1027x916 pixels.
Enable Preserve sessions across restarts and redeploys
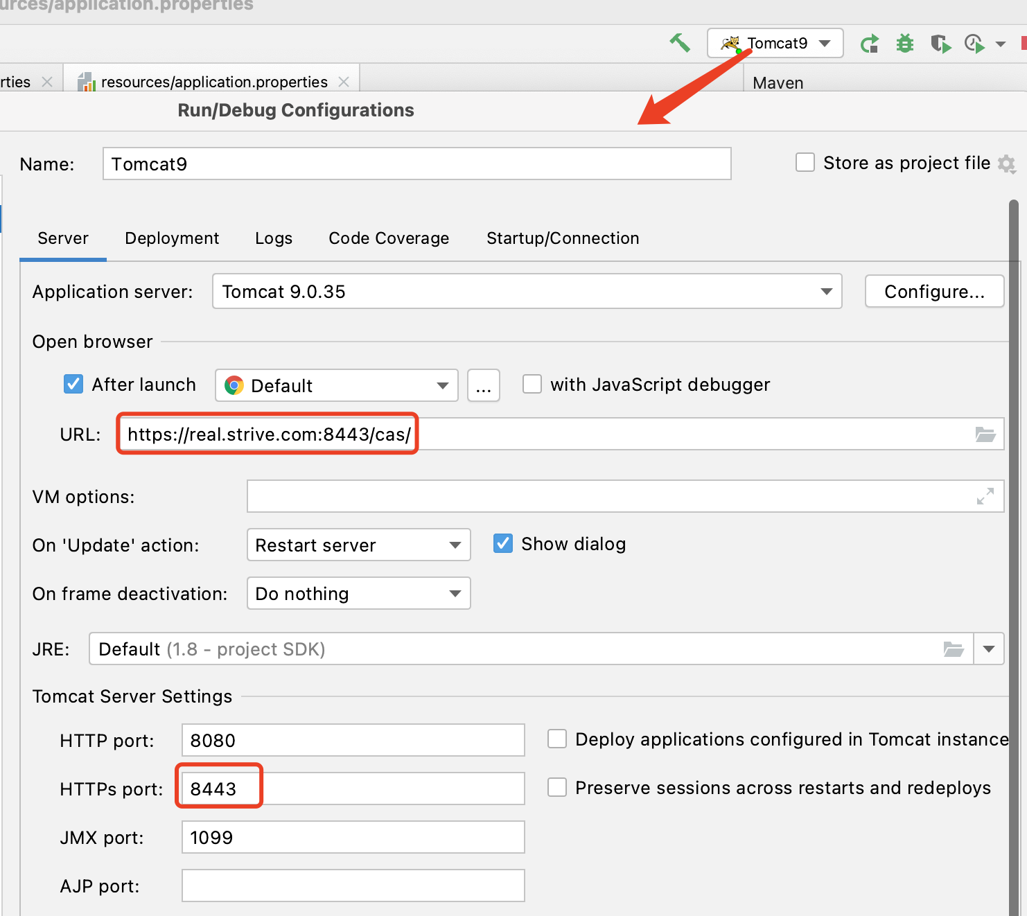click(557, 787)
